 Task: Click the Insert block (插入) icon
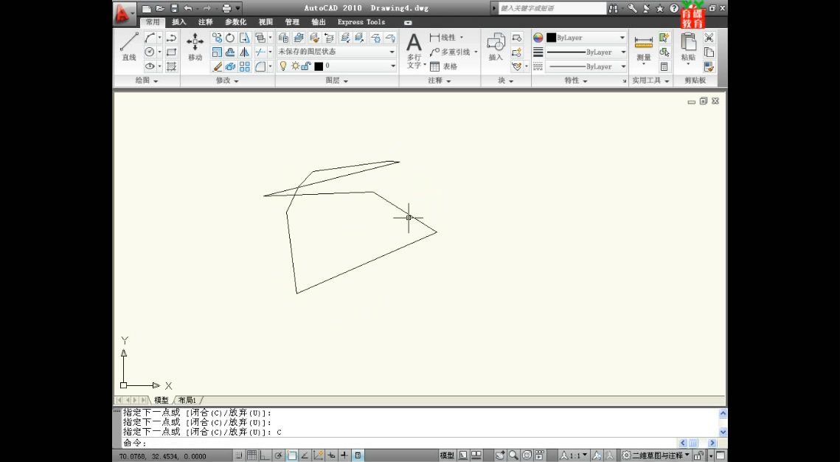tap(496, 46)
